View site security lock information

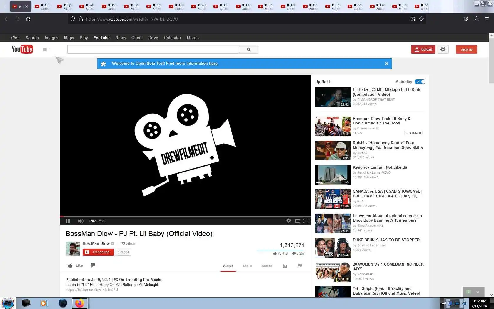[81, 19]
